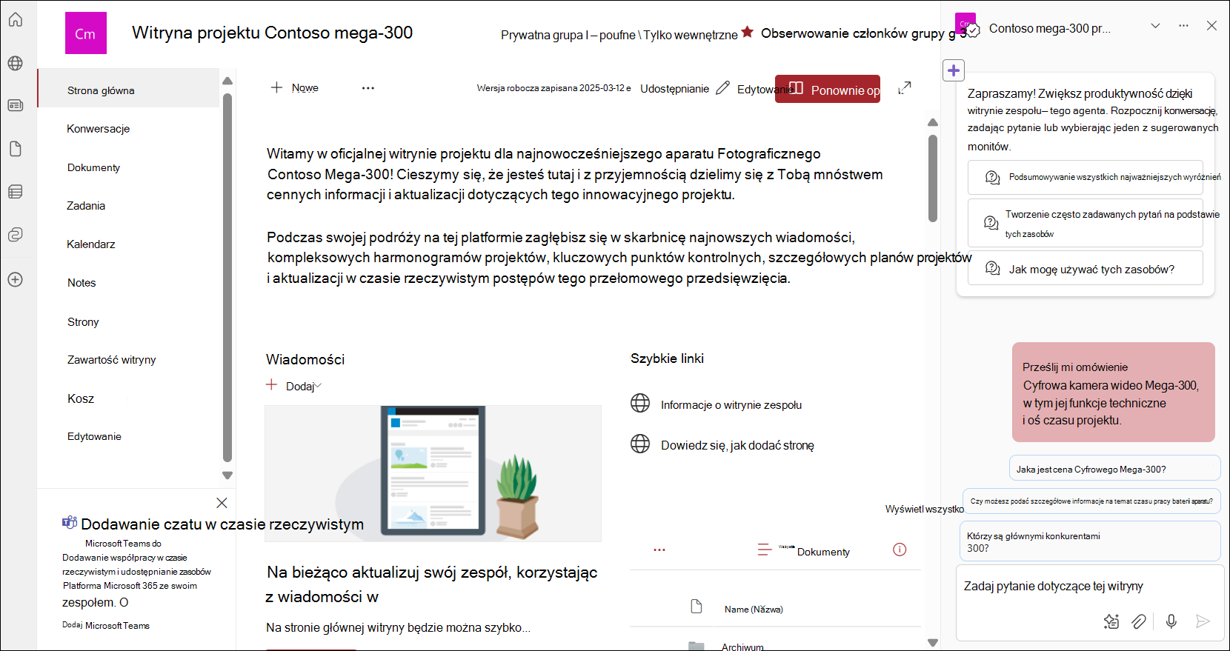Viewport: 1230px width, 651px height.
Task: Click the follow star icon
Action: [747, 32]
